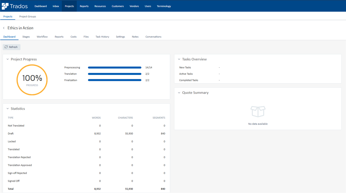Viewport: 346px width, 193px height.
Task: Click the Translation progress bar
Action: [114, 74]
